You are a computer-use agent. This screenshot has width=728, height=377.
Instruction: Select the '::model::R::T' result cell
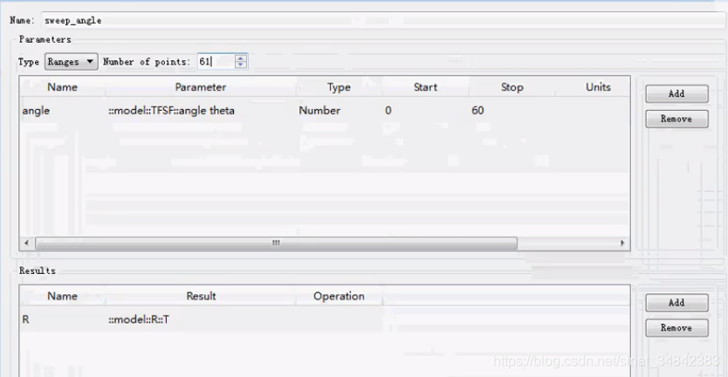tap(201, 319)
